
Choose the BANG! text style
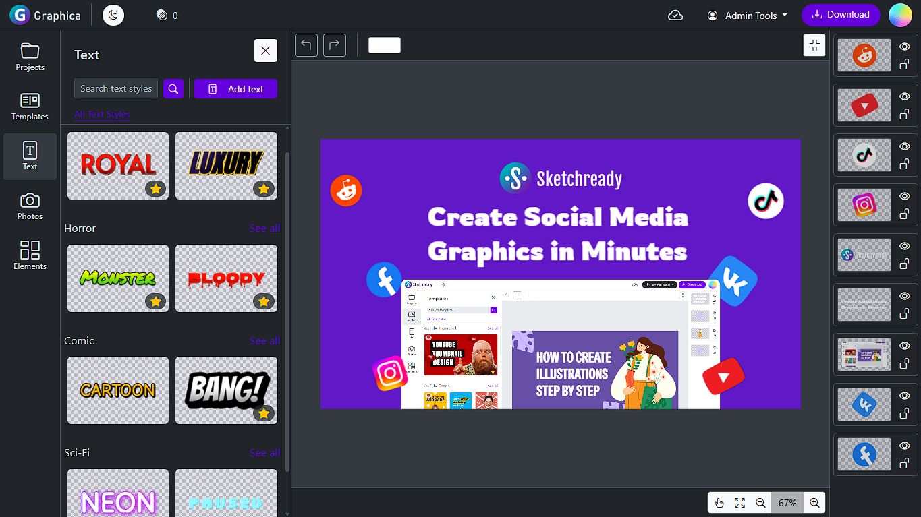click(x=226, y=390)
